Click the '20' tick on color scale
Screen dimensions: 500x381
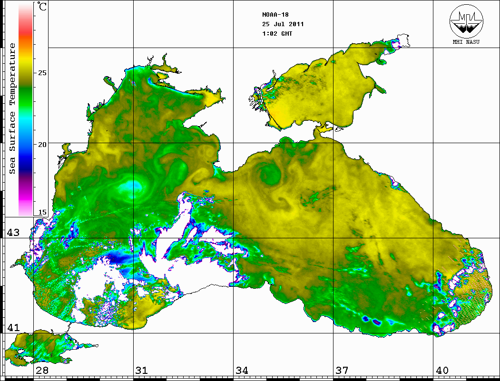pyautogui.click(x=42, y=145)
